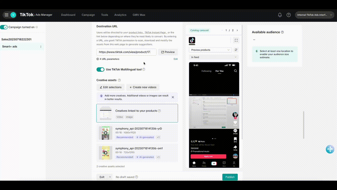Viewport: 337px width, 190px height.
Task: Play the symphony_api yrD video thumbnail
Action: 105,133
